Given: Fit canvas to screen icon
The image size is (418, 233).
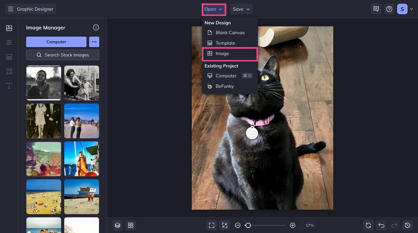Looking at the screenshot, I should [x=212, y=225].
